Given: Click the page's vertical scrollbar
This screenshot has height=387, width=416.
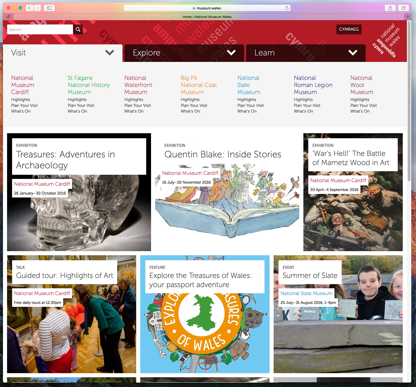Looking at the screenshot, I should 409,104.
